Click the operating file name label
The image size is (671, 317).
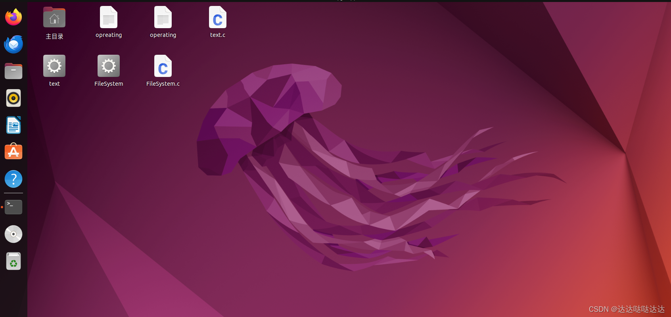point(163,35)
